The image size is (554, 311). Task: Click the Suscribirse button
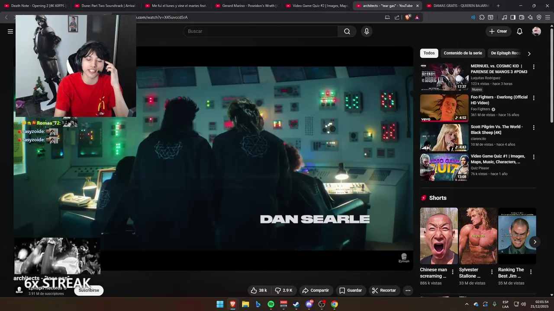(89, 290)
